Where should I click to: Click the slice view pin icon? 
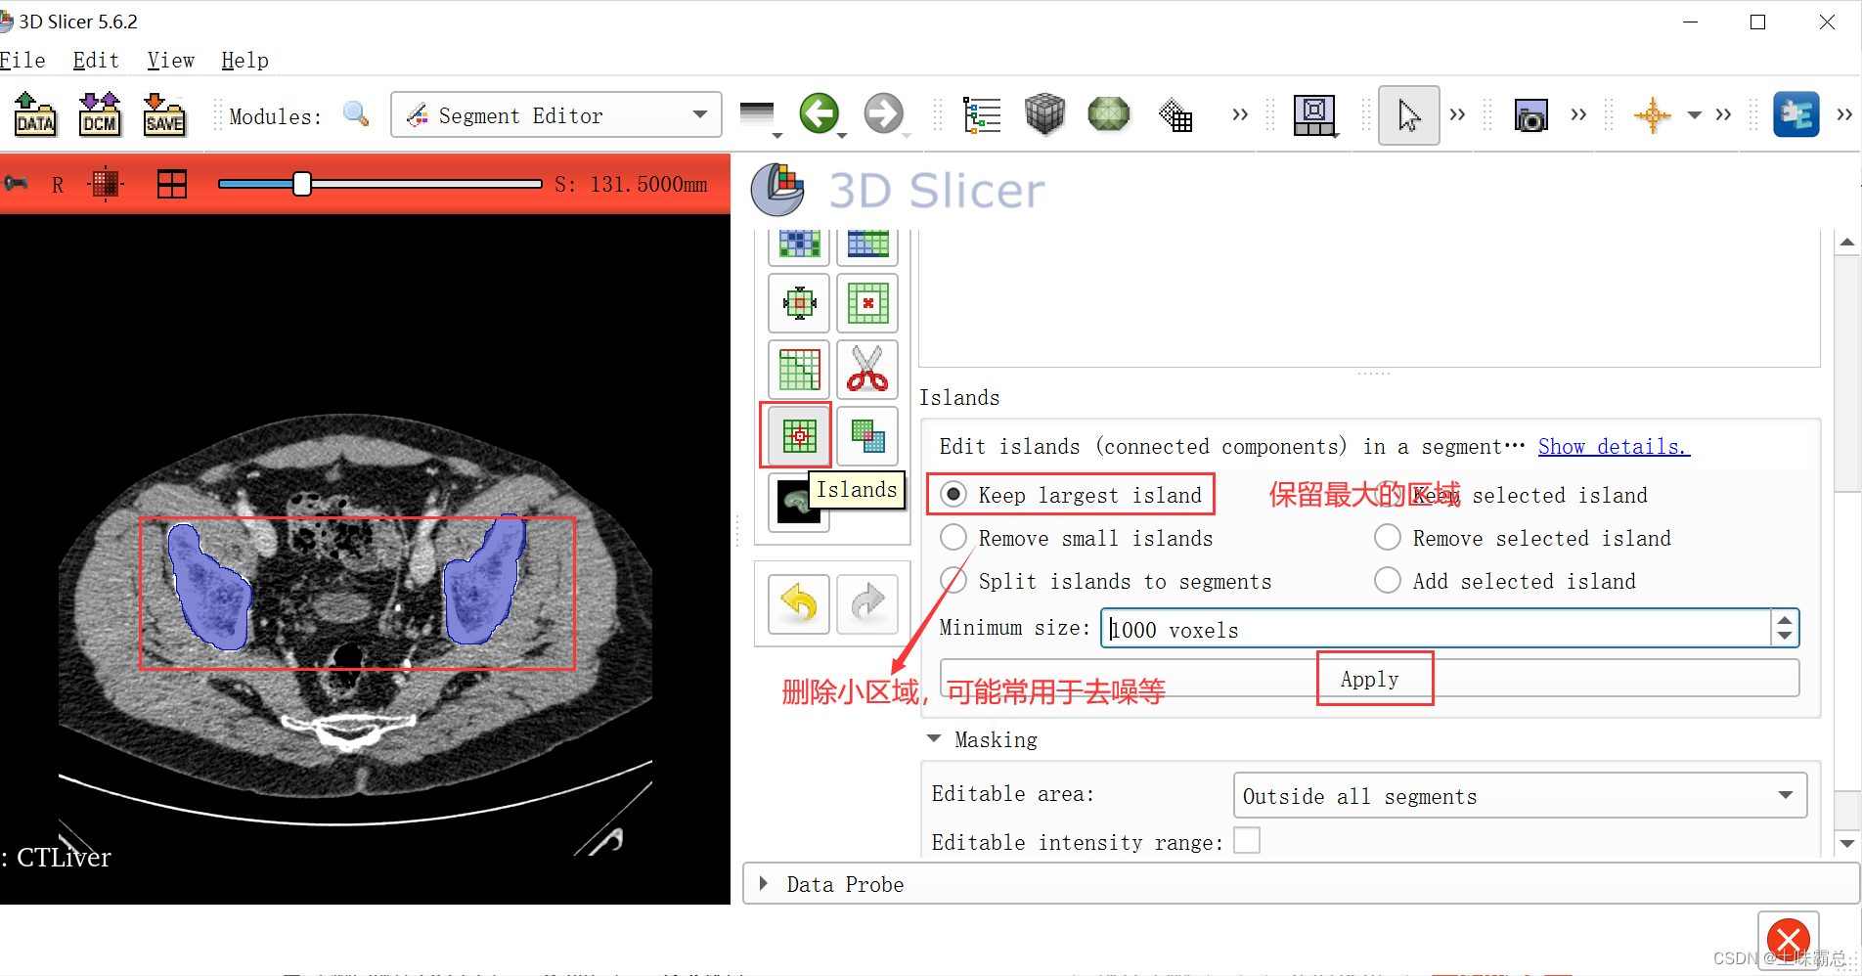[x=15, y=184]
